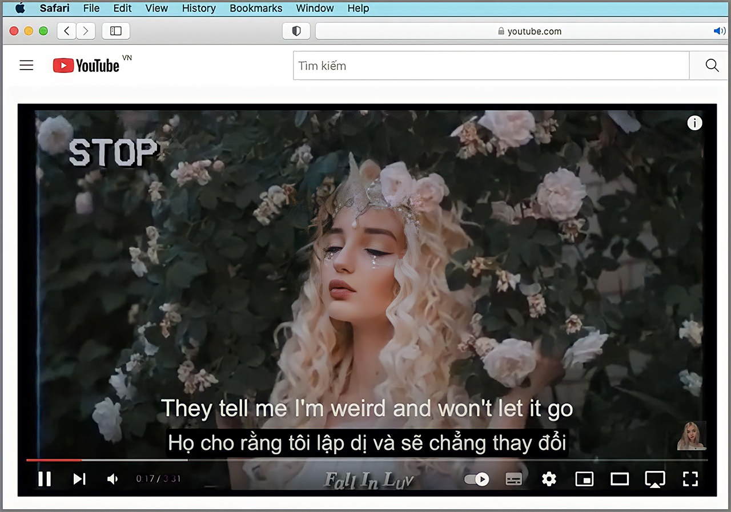Viewport: 731px width, 512px height.
Task: Open the video info card icon
Action: tap(694, 123)
